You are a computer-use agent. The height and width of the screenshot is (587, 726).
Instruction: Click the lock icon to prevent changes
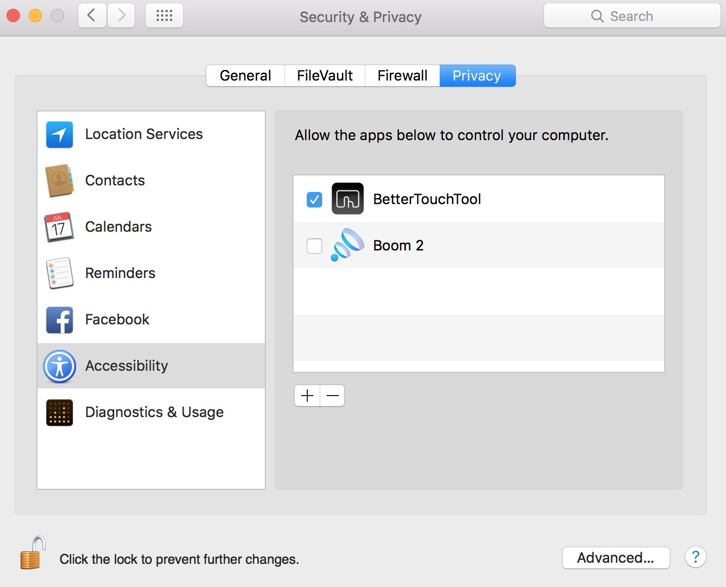[33, 553]
